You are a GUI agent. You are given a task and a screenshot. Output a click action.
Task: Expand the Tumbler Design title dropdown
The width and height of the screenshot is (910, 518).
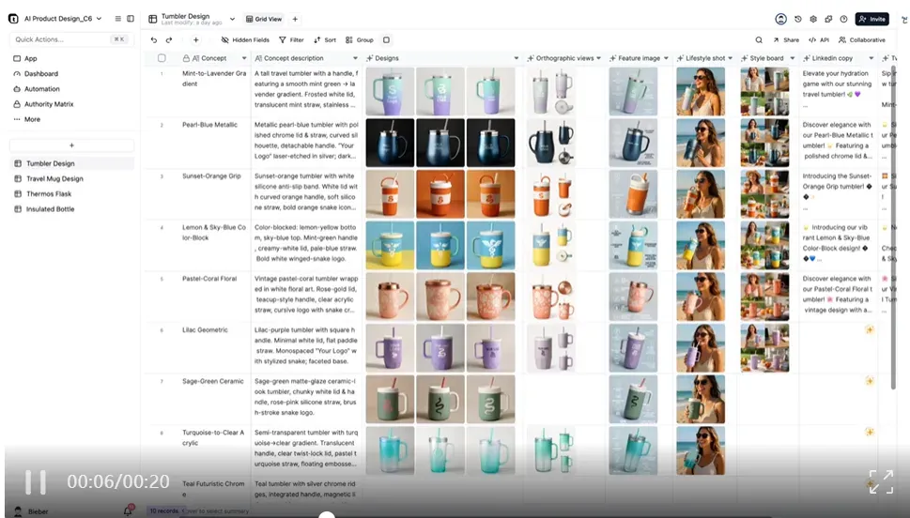[x=232, y=19]
